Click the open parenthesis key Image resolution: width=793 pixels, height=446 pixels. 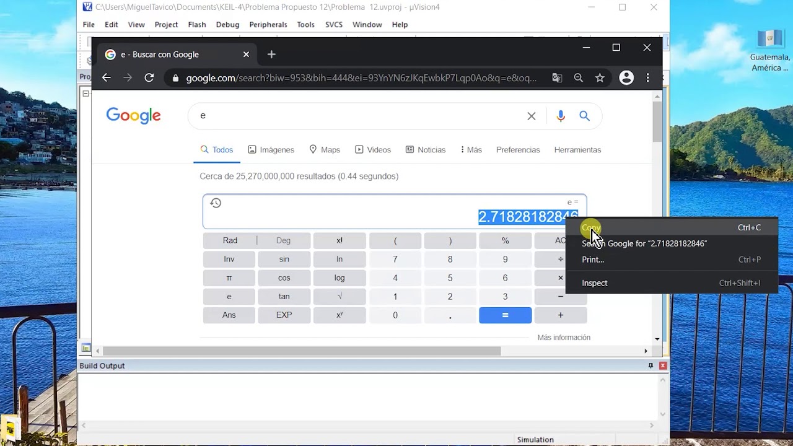[x=395, y=240]
